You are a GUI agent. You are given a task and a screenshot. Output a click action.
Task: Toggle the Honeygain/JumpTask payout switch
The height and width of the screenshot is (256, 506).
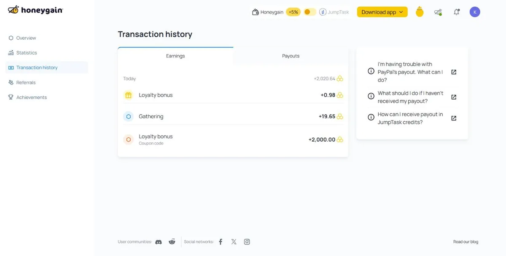(310, 12)
